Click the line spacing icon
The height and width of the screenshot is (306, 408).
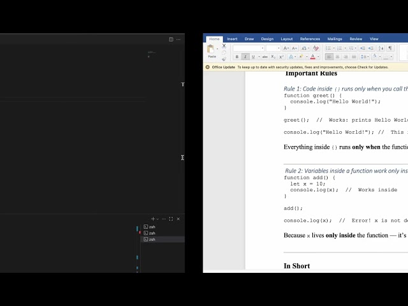[363, 57]
